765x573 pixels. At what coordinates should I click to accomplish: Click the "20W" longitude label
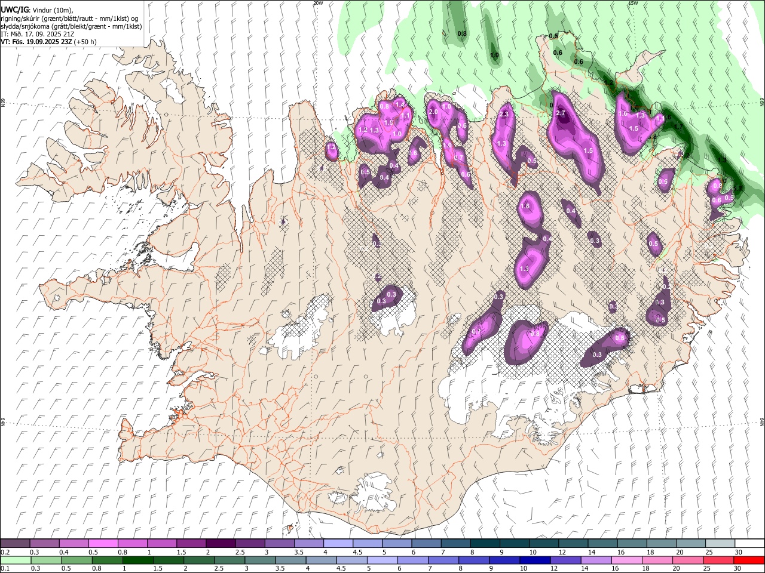pyautogui.click(x=317, y=3)
